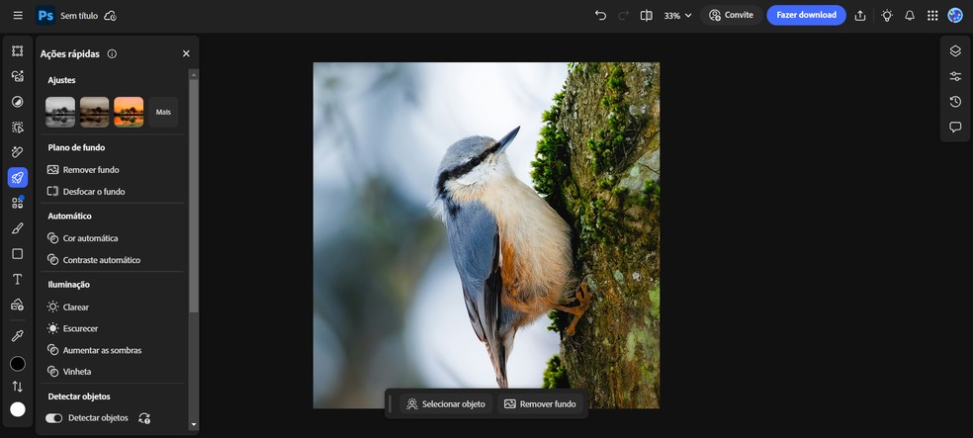The width and height of the screenshot is (973, 438).
Task: Open the 33% zoom dropdown
Action: [x=678, y=16]
